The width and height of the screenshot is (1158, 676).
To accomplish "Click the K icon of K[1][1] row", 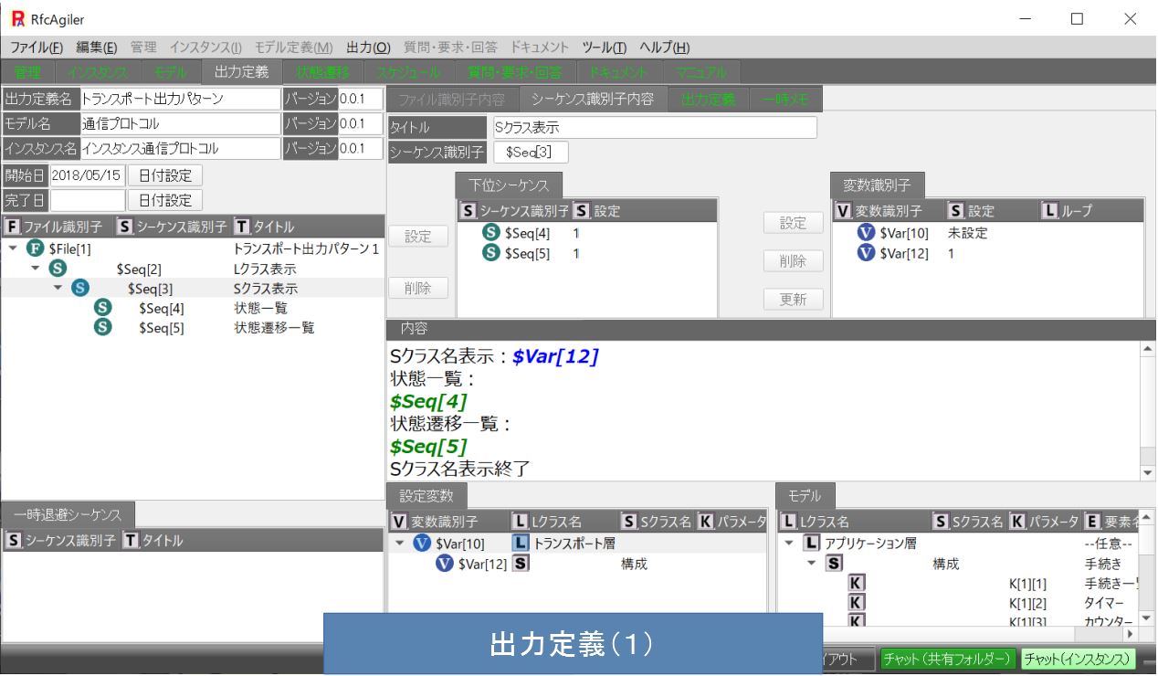I will [x=856, y=583].
